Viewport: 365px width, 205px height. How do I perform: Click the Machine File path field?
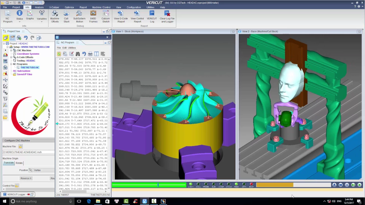click(x=29, y=152)
